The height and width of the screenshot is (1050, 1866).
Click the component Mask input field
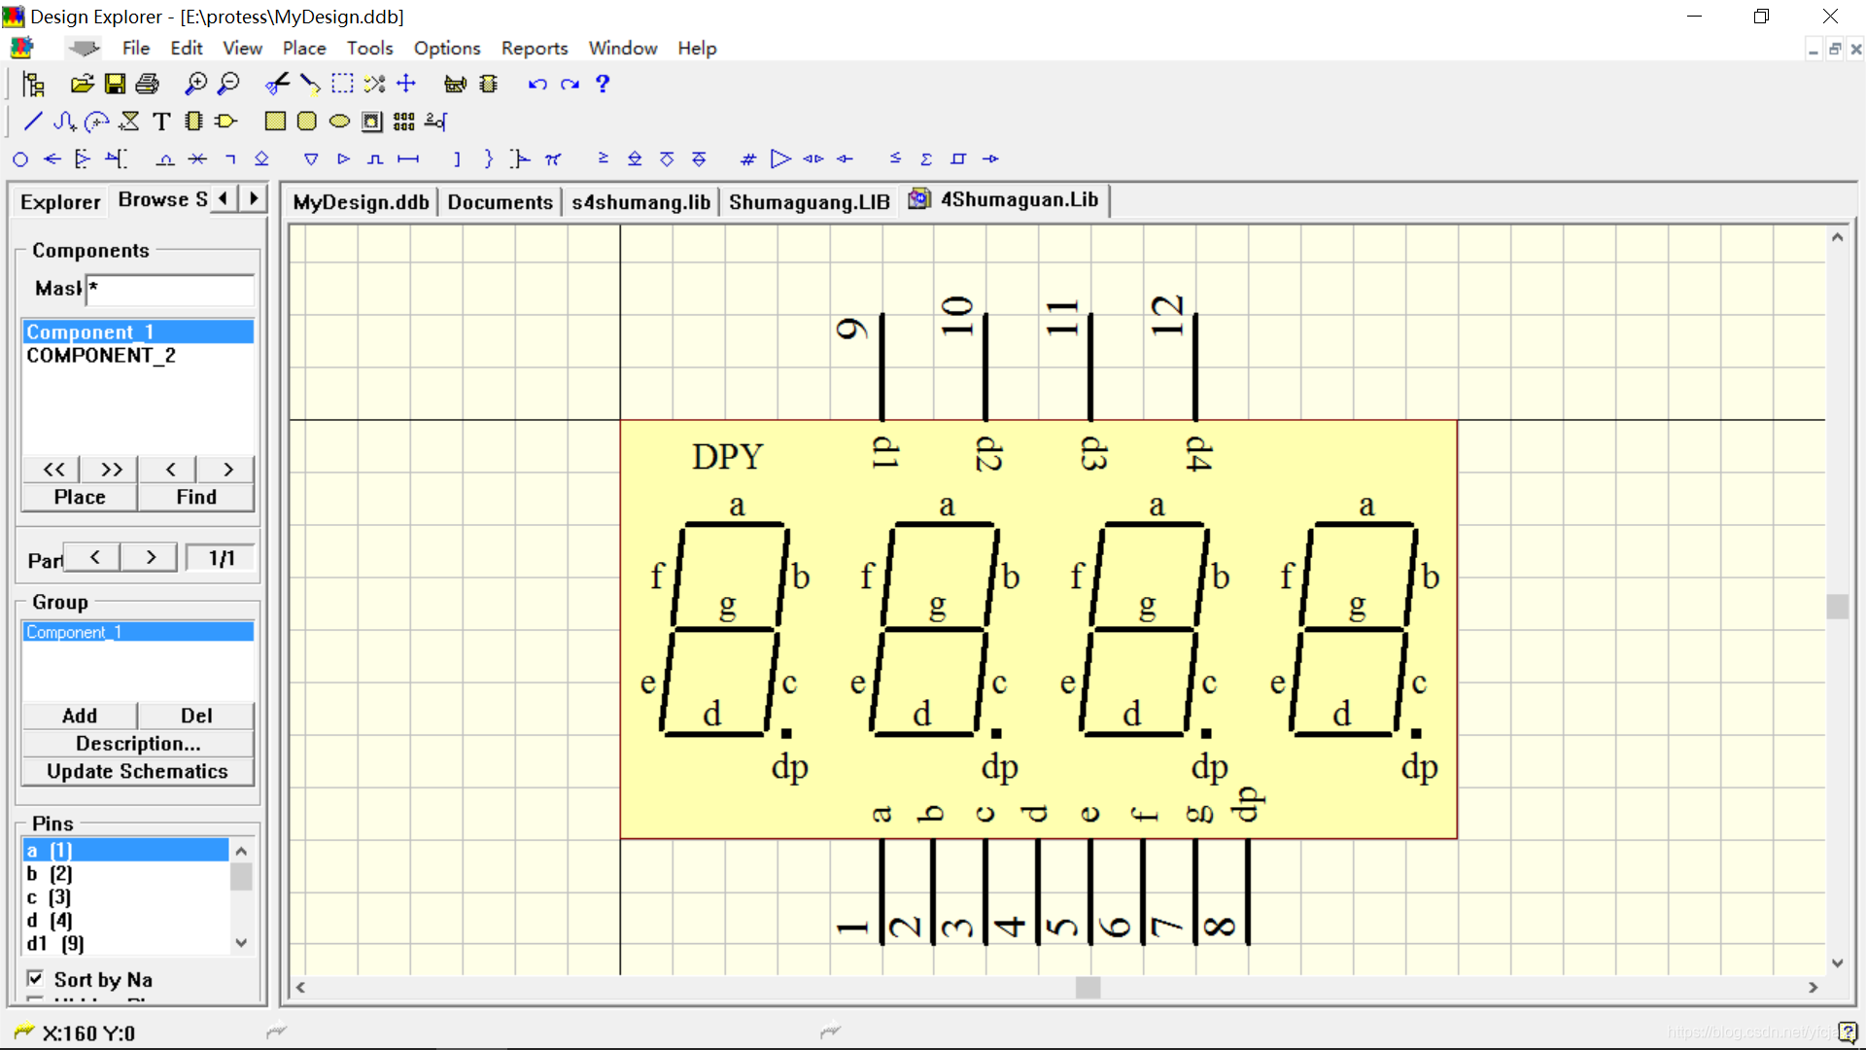[171, 289]
